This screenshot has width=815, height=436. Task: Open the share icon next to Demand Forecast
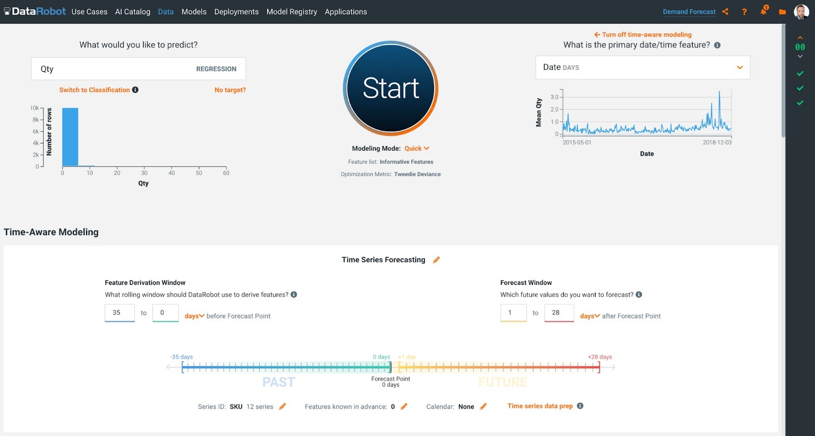[725, 11]
